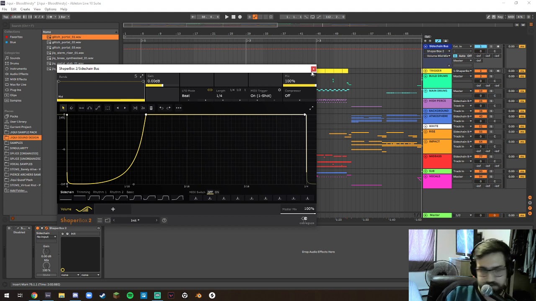Solo the Sidechain Bus track
This screenshot has height=301, width=536.
[491, 46]
